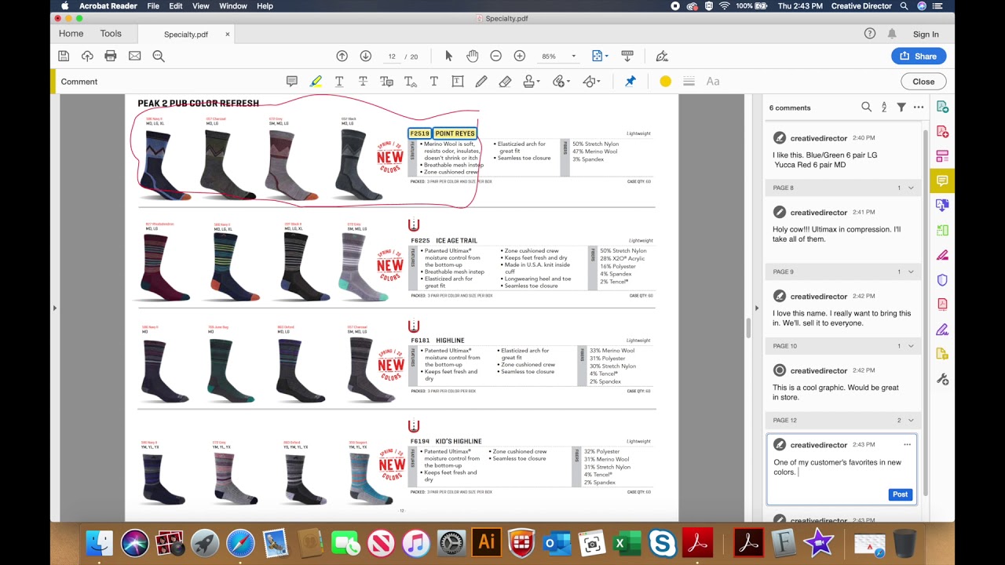Open the comments list options menu
1005x565 pixels.
[x=918, y=108]
